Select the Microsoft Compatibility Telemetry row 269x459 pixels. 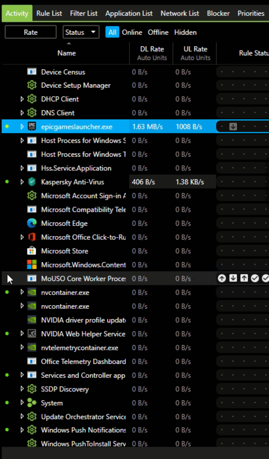click(x=135, y=210)
